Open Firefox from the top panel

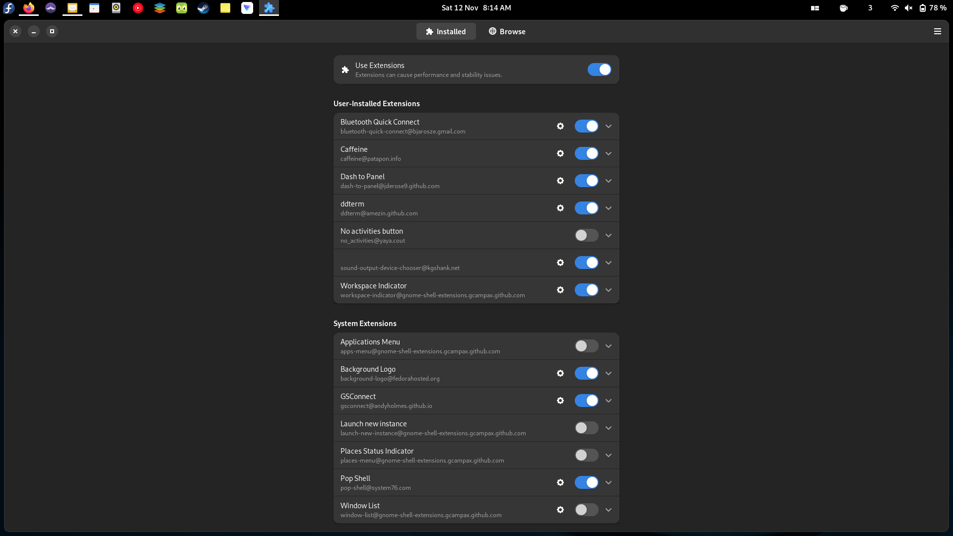coord(29,8)
